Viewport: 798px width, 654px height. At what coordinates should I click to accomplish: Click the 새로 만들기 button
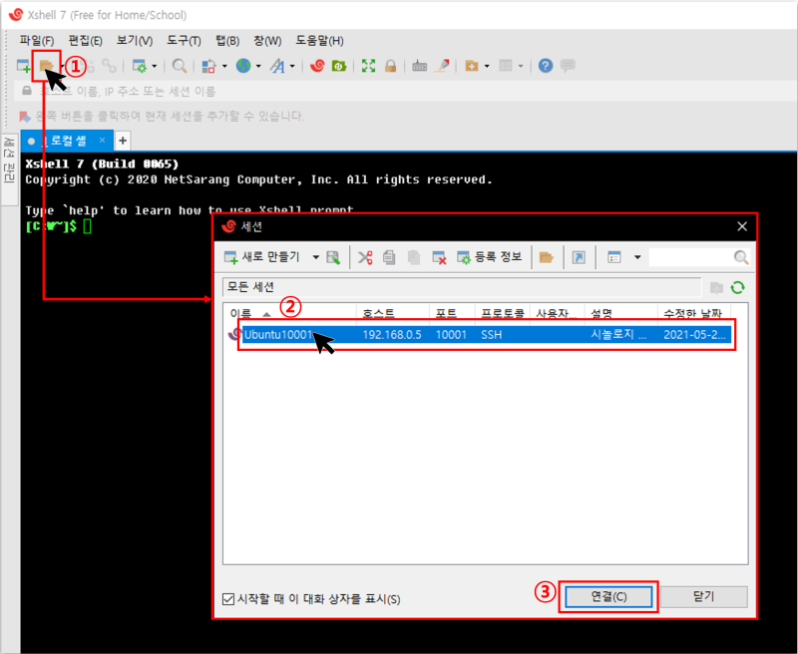[262, 257]
